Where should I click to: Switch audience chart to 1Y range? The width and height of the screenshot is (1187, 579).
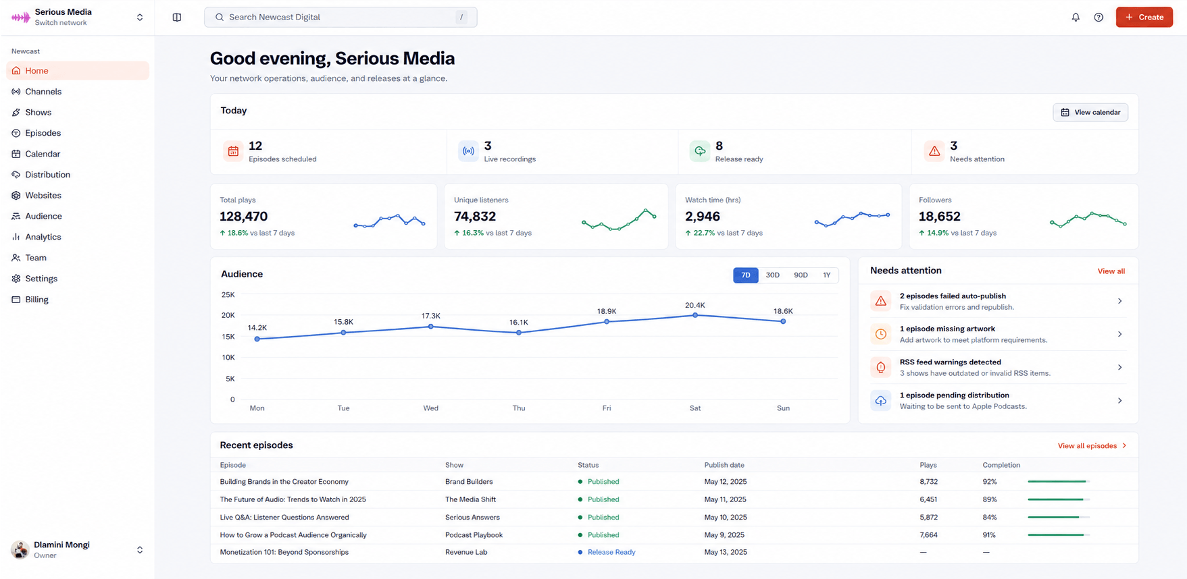pyautogui.click(x=827, y=275)
